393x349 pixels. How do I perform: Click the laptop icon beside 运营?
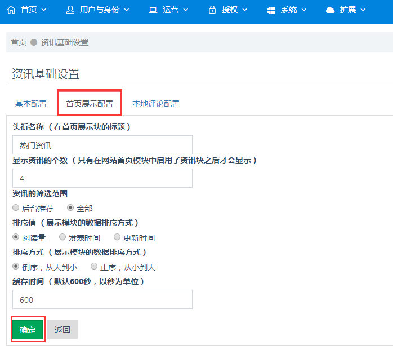(153, 10)
